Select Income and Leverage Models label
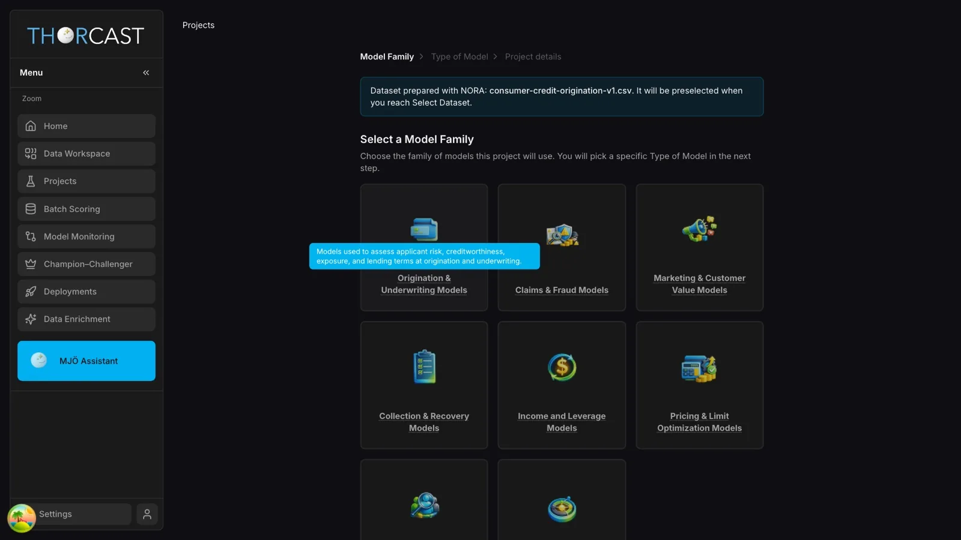The width and height of the screenshot is (961, 540). tap(562, 422)
